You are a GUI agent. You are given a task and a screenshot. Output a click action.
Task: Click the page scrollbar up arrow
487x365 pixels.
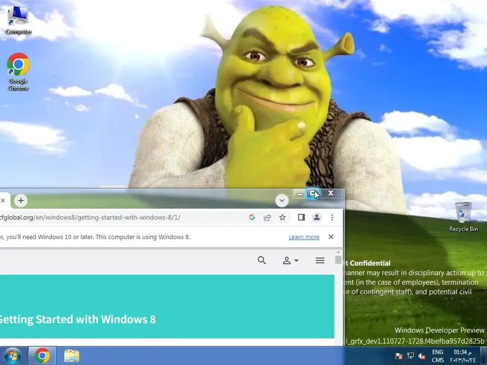pos(338,252)
